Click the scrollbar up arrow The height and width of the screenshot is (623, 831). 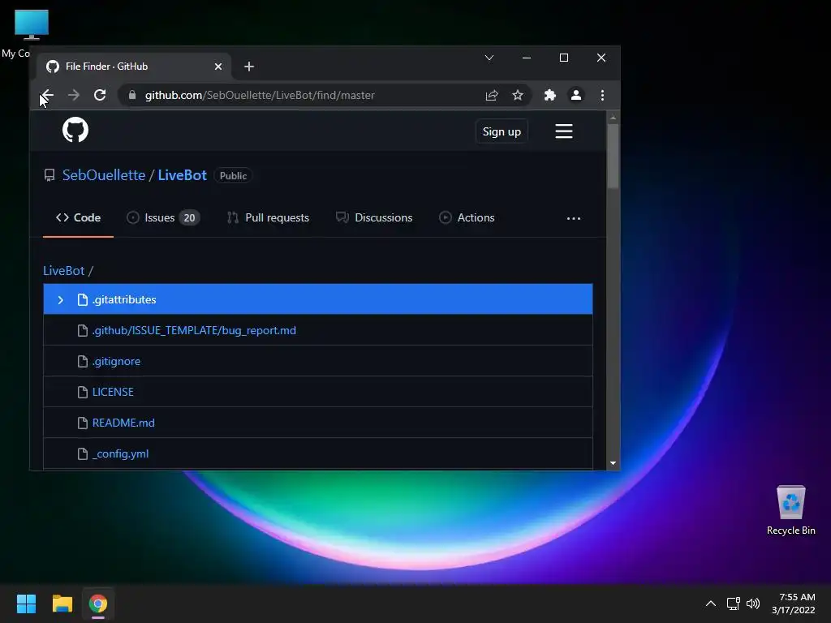coord(614,118)
